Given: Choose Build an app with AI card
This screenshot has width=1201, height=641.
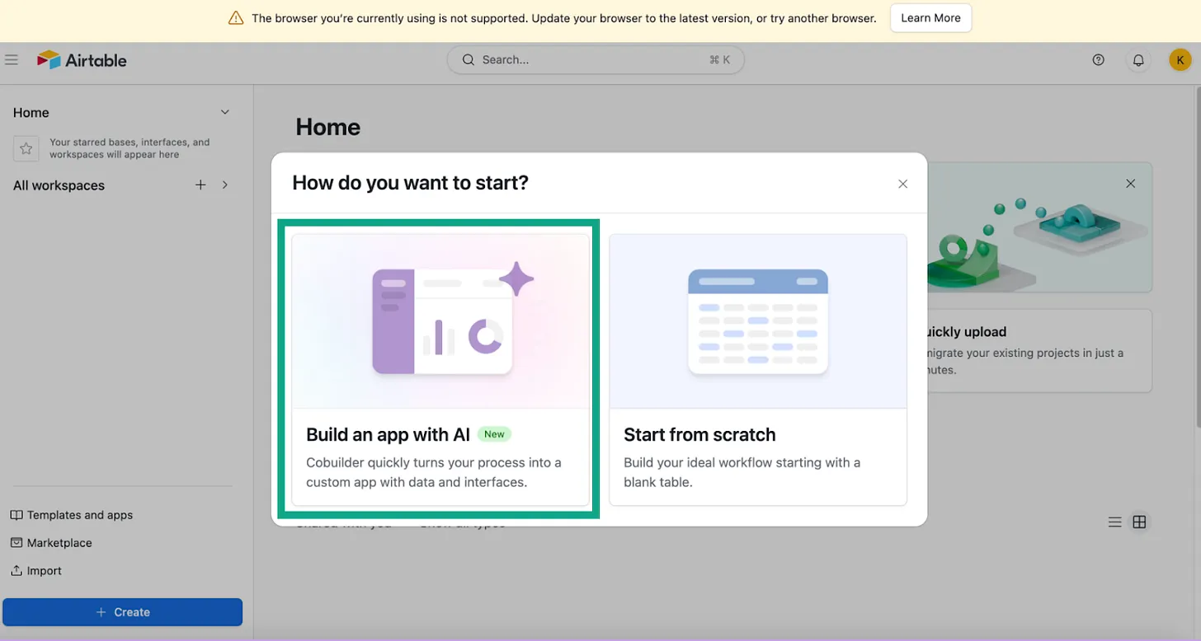Looking at the screenshot, I should (440, 370).
